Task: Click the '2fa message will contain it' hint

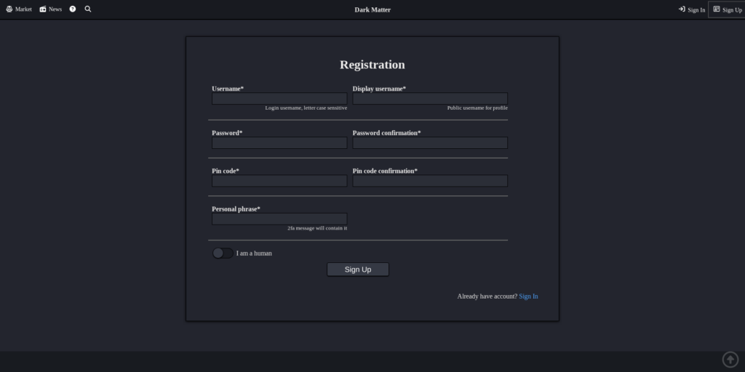Action: pos(317,228)
